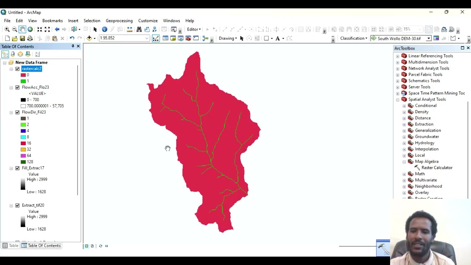Open the Customize menu
Screen dimensions: 471x265
[148, 21]
